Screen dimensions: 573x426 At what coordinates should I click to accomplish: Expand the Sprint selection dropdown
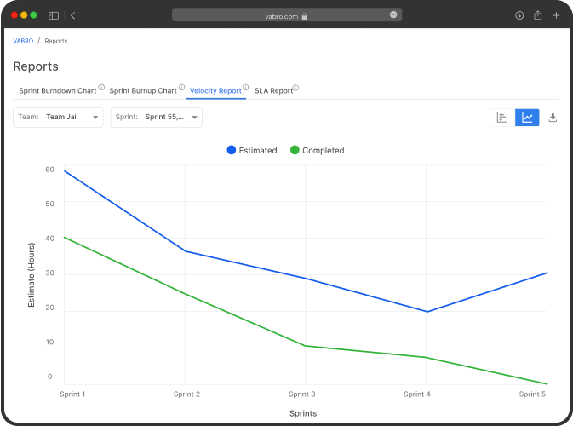[157, 118]
